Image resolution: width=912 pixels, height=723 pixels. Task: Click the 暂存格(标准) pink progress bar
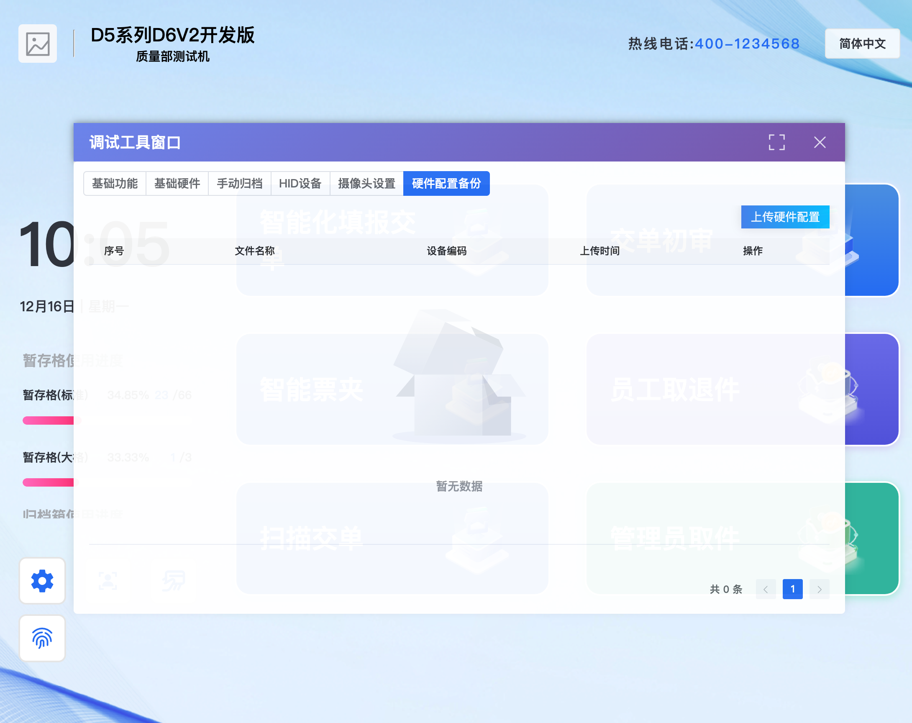48,420
